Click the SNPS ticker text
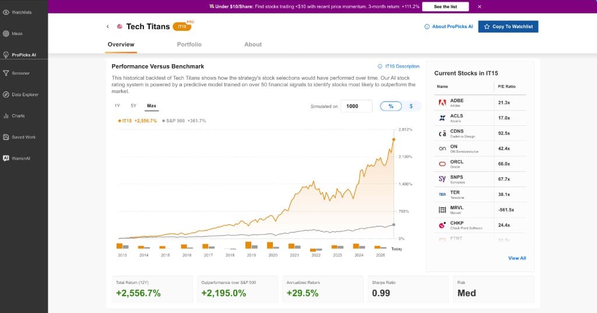The width and height of the screenshot is (597, 313). (x=456, y=177)
